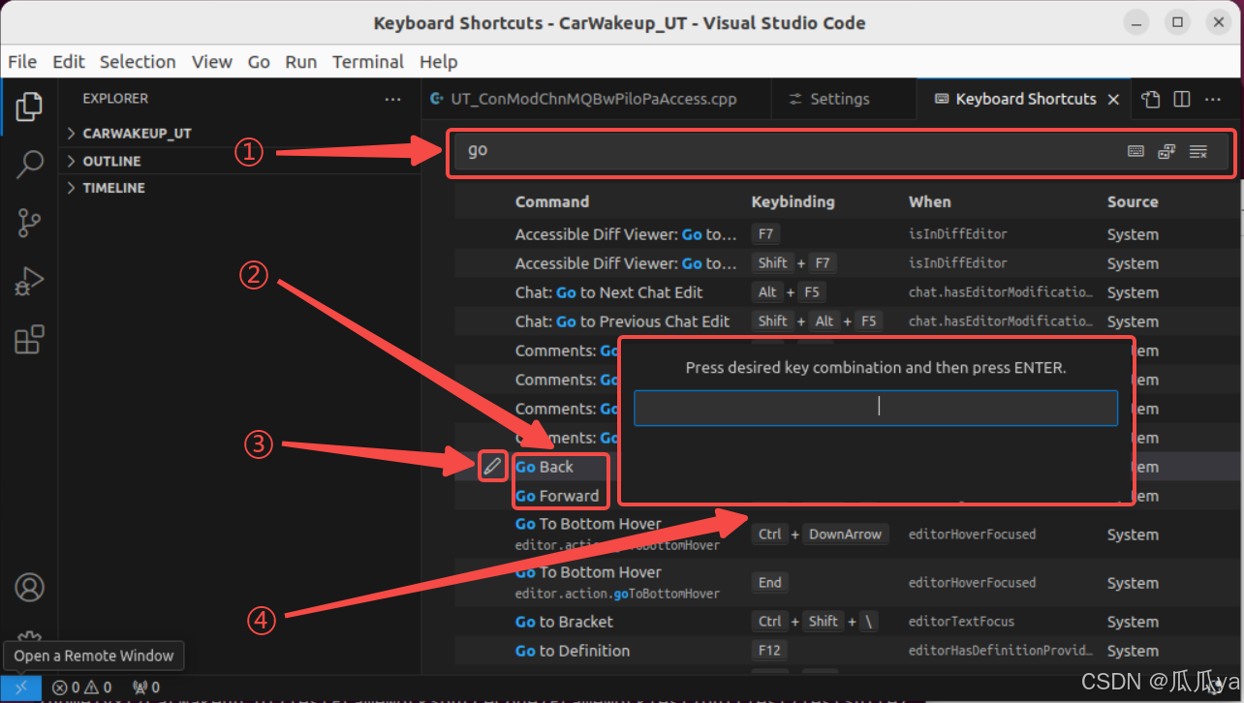Select Accessible Diff Viewer row with F7 keybinding

[846, 234]
